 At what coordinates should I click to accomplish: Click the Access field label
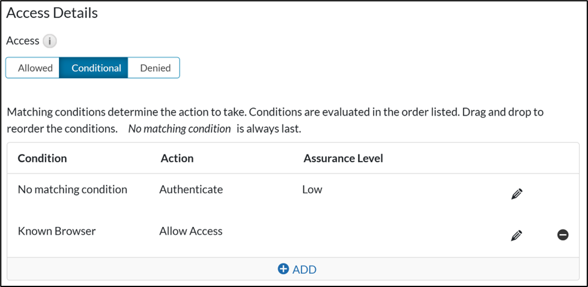pos(22,41)
